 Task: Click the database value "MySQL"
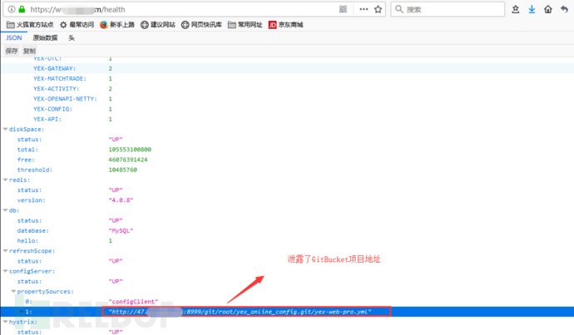(121, 231)
